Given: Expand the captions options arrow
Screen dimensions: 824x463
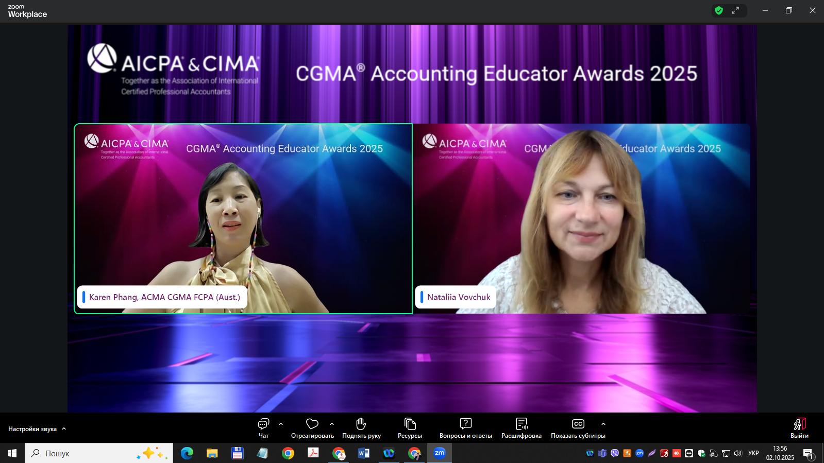Looking at the screenshot, I should pos(603,424).
